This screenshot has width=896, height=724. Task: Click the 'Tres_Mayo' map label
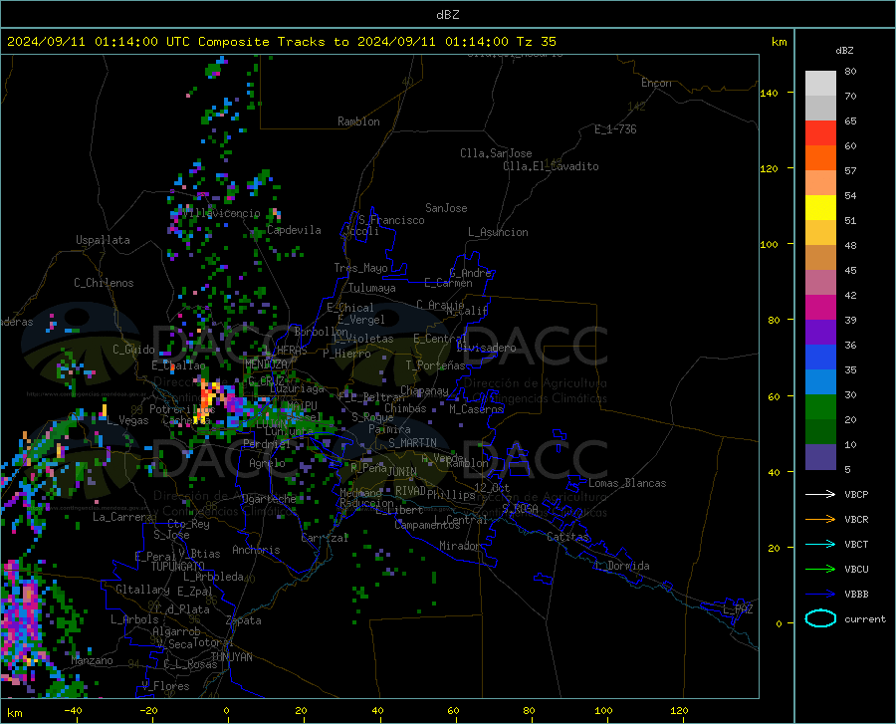[360, 268]
